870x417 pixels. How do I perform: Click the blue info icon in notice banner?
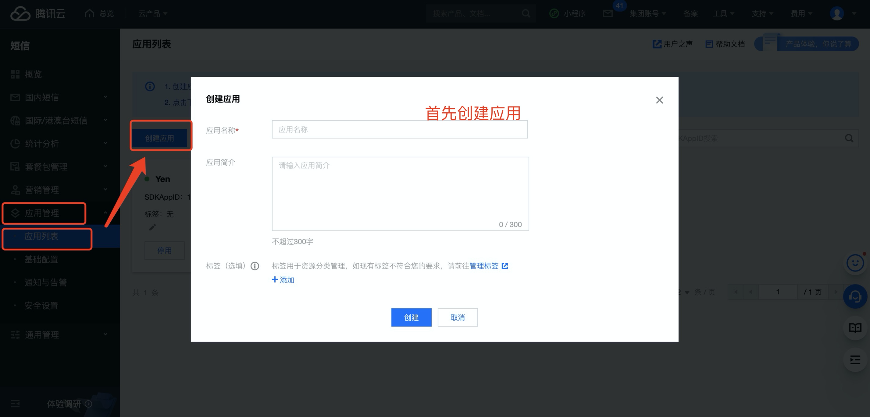(150, 87)
